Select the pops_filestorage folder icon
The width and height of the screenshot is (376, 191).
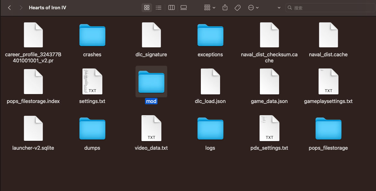pyautogui.click(x=328, y=128)
